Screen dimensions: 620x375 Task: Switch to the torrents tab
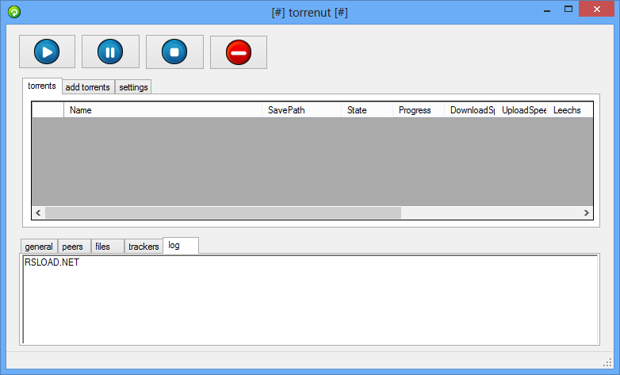[x=42, y=86]
